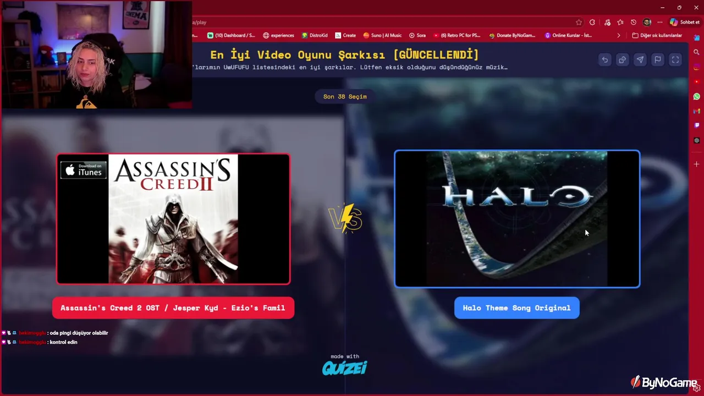This screenshot has height=396, width=704.
Task: Open the Suno | AI Music bookmark
Action: click(382, 35)
